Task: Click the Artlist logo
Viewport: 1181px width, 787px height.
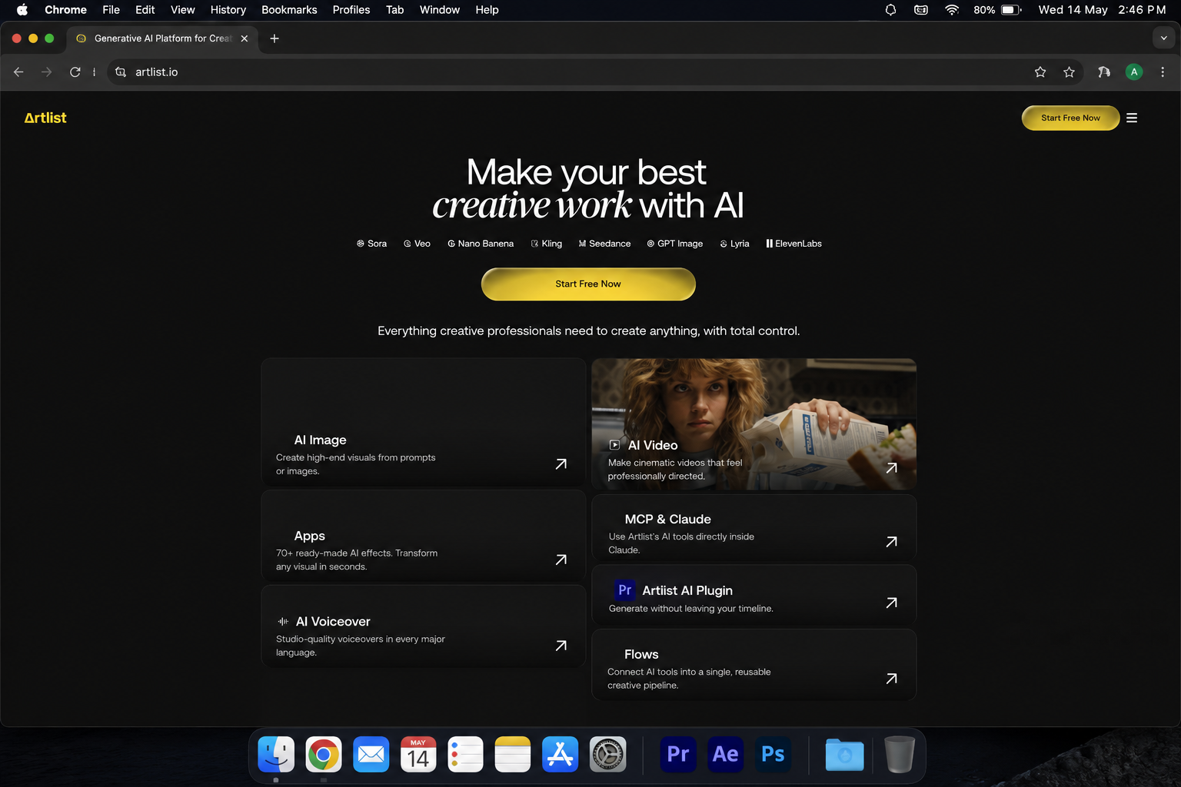Action: 45,118
